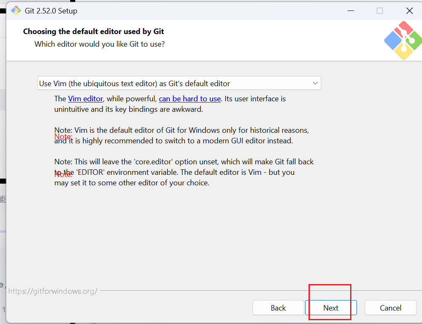Click text 'Which editor would you like Git to use?'
The image size is (422, 324).
pos(100,44)
